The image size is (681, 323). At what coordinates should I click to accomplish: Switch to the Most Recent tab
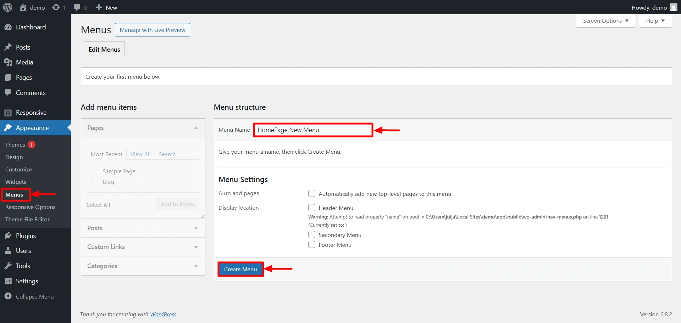pyautogui.click(x=106, y=154)
